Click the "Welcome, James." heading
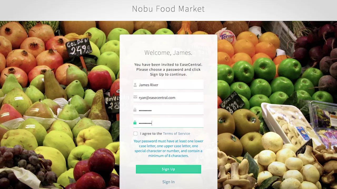Image resolution: width=337 pixels, height=189 pixels. [x=168, y=53]
